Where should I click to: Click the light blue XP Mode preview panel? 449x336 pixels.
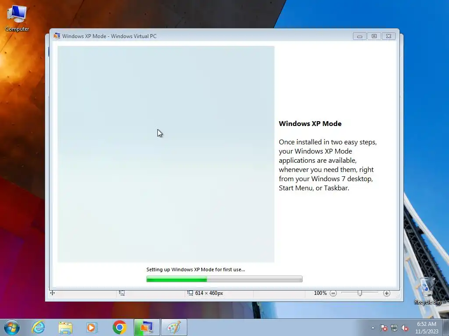click(166, 154)
